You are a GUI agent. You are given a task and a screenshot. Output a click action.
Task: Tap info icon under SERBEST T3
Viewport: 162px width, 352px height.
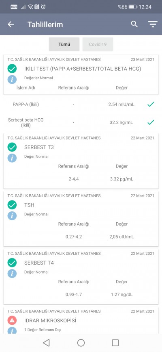[x=12, y=158]
